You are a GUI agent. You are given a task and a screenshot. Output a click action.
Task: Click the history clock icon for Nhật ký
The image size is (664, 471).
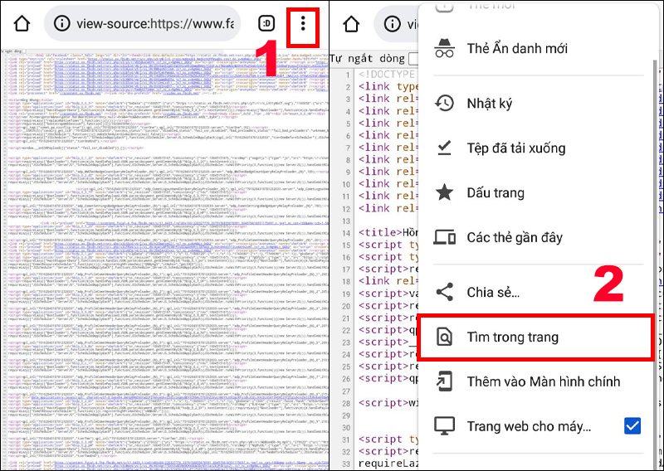(x=445, y=104)
